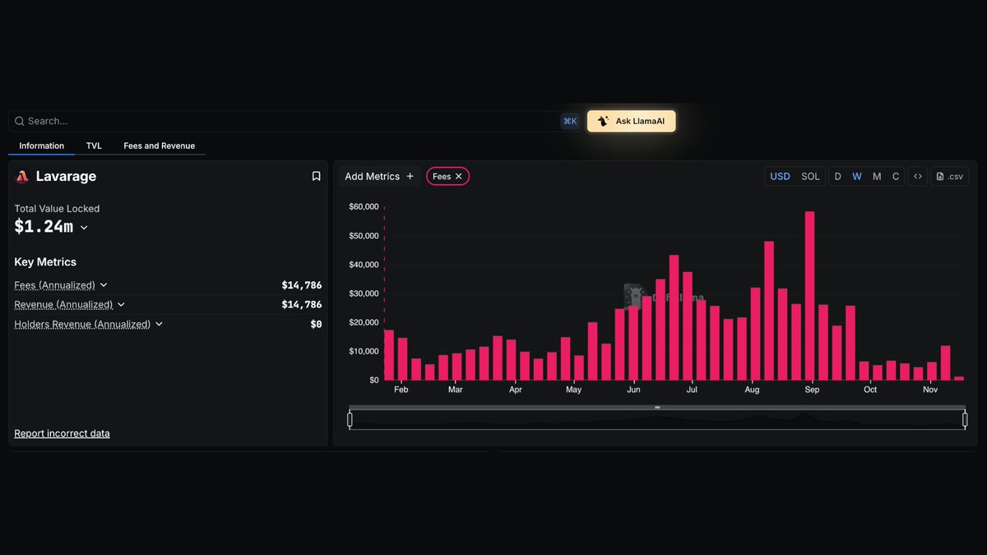Open the TVL tab
This screenshot has width=987, height=555.
(94, 146)
